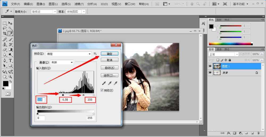The image size is (266, 137).
Task: Open the 滤镜(T) menu
Action: [x=79, y=4]
